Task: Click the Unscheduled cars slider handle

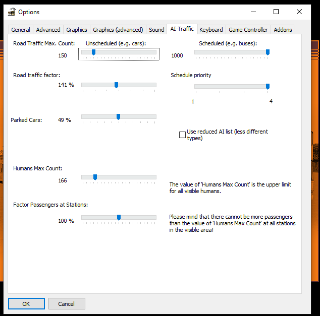Action: pos(93,52)
